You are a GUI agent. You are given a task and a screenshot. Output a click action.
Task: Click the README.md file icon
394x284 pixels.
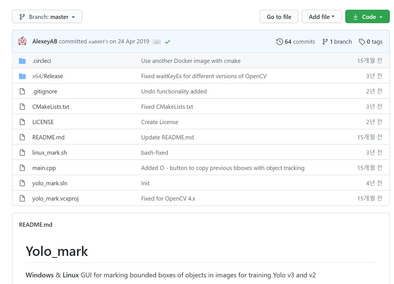coord(22,137)
